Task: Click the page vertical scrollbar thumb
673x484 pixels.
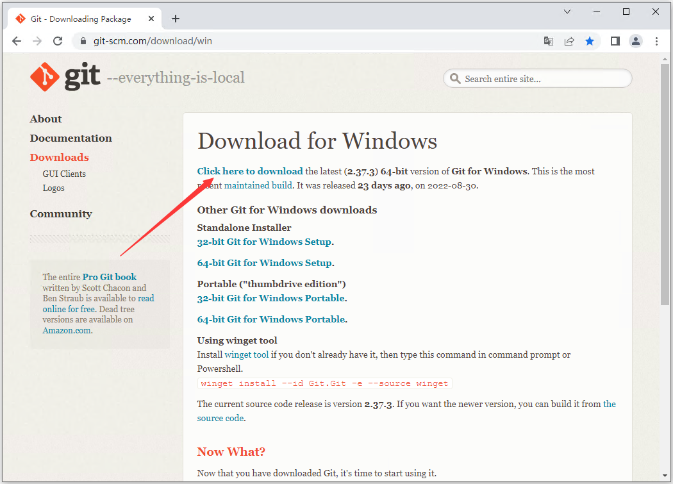Action: pyautogui.click(x=665, y=185)
